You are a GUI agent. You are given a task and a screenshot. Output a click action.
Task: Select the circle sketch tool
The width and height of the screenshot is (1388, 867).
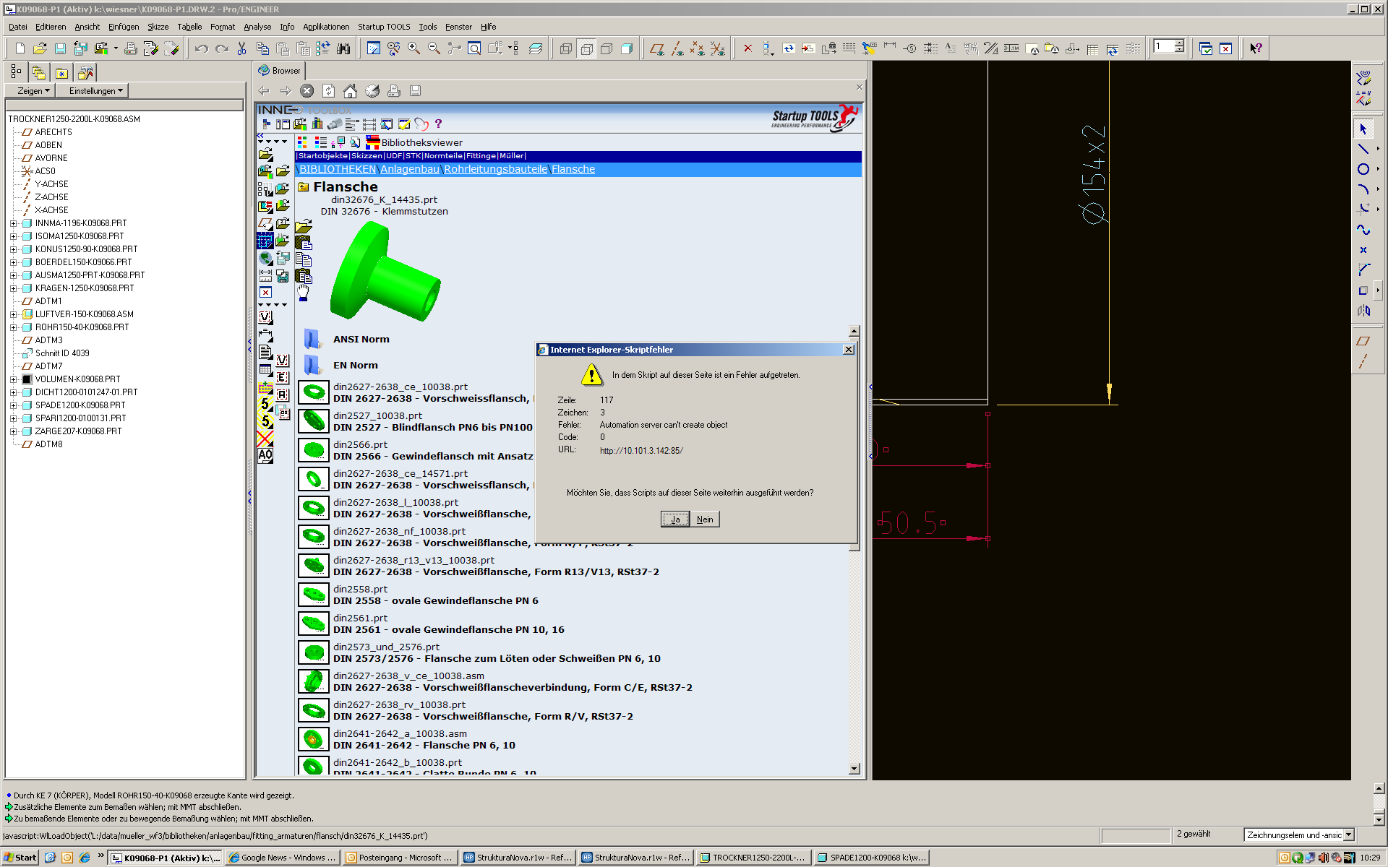point(1363,169)
